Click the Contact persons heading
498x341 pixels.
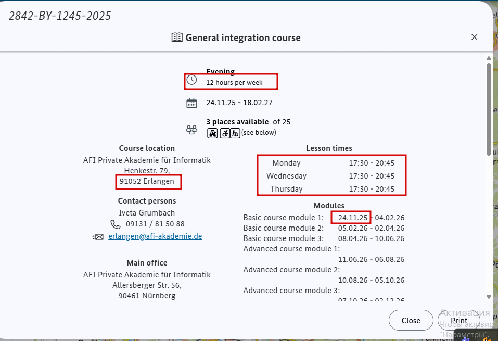147,201
